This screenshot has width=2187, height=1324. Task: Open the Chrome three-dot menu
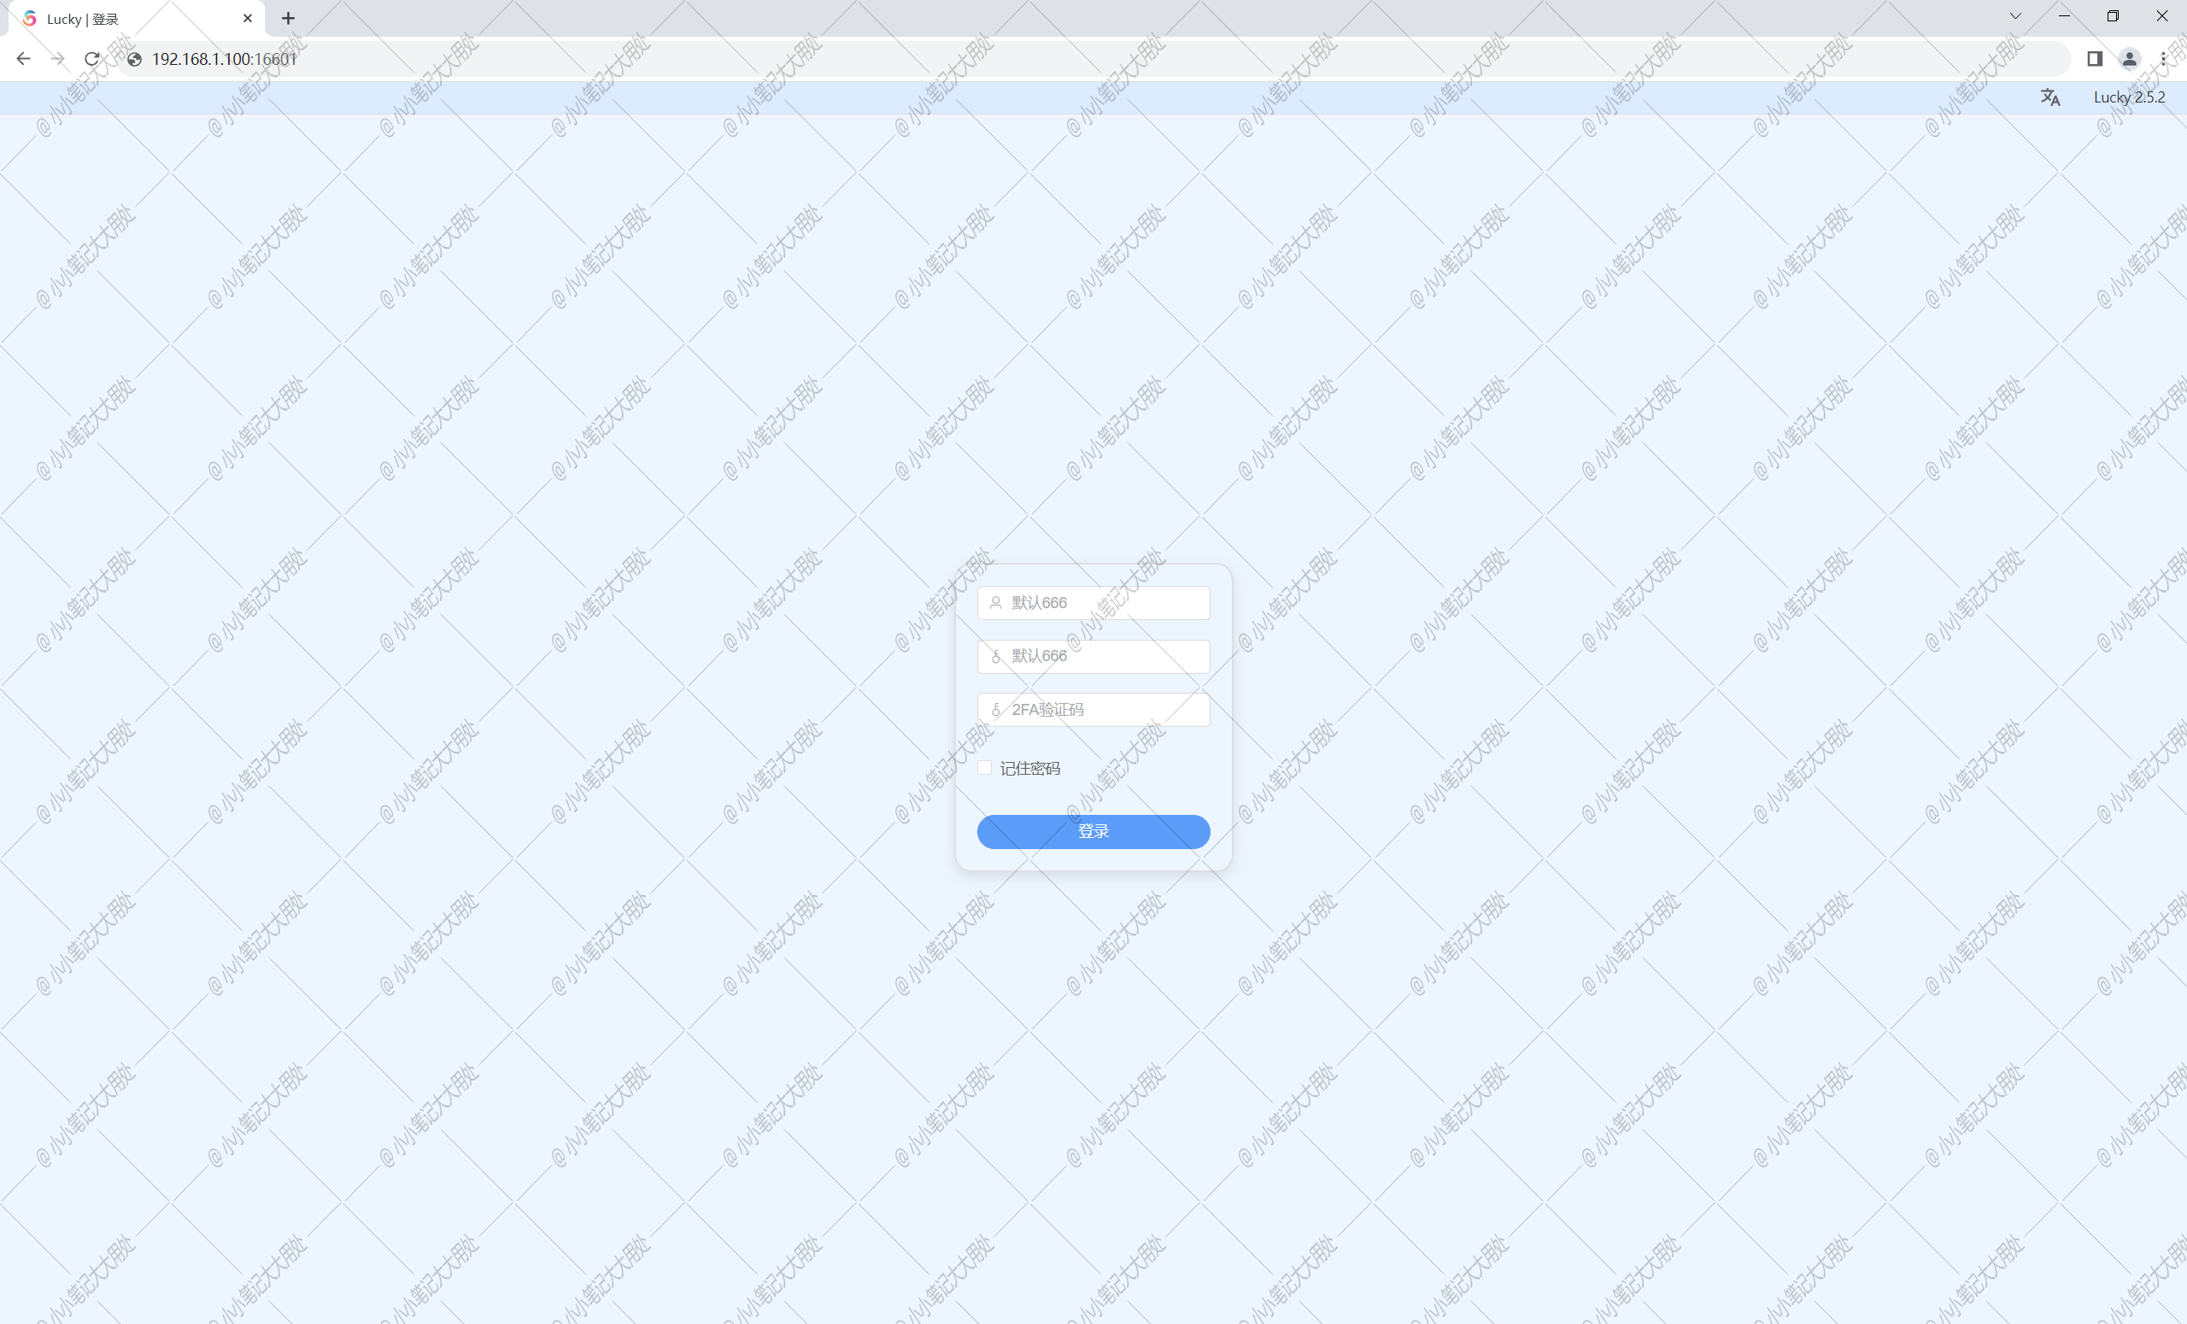click(x=2163, y=59)
